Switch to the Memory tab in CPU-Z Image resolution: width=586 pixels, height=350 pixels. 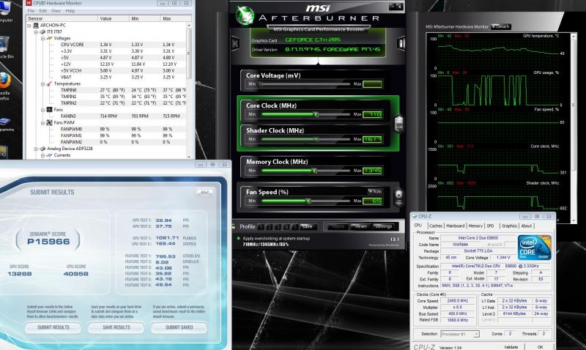click(x=475, y=226)
